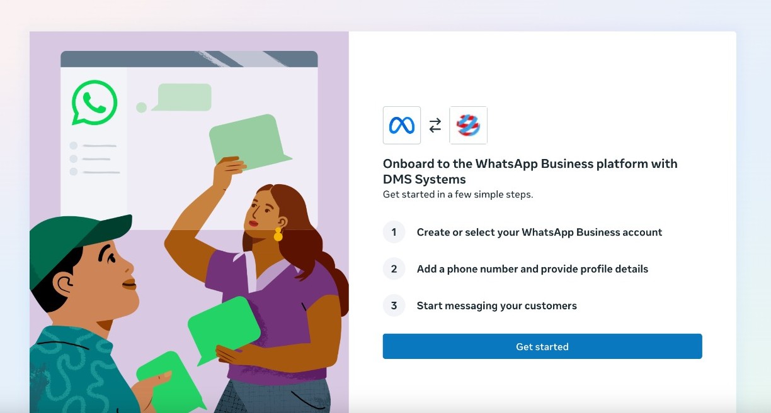Click 'Get started in a few simple steps' subtitle
The image size is (771, 413).
pos(458,194)
